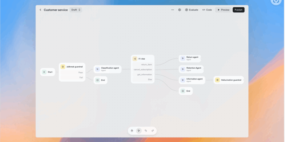Screen dimensions: 285x142
Task: Open the three-dots more options menu
Action: tap(172, 10)
